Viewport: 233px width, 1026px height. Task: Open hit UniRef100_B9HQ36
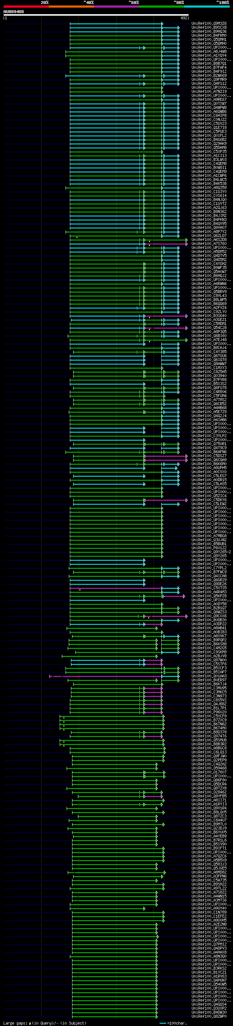click(209, 31)
